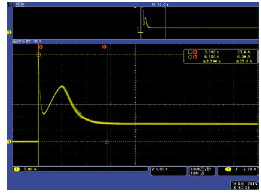Viewport: 261px width, 193px height.
Task: Click cursor a crosshair at waveform peak
Action: pos(39,55)
